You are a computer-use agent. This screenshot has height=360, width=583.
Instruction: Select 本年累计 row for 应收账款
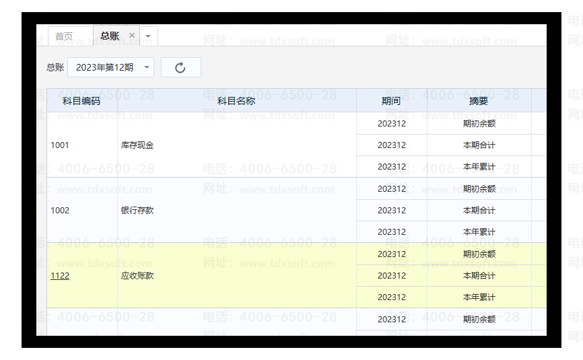point(479,297)
